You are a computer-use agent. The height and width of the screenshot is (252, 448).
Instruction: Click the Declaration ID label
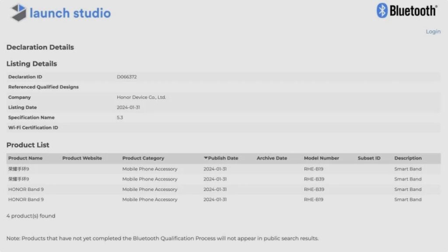(x=25, y=77)
